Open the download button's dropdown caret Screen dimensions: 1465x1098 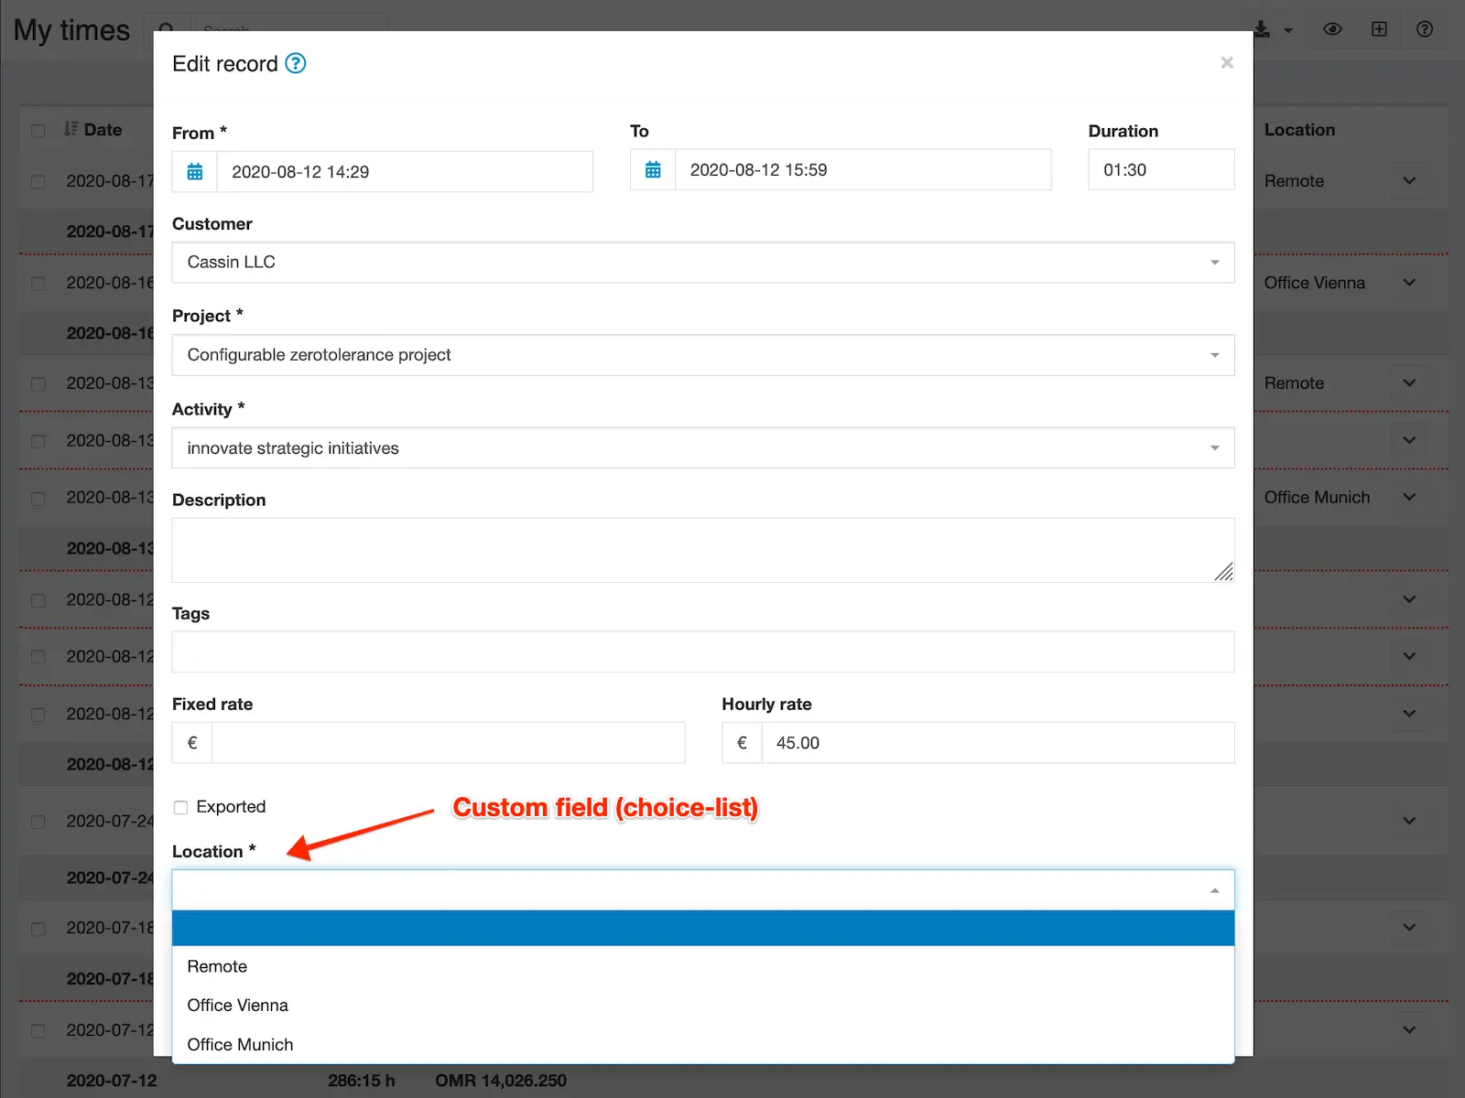(1288, 30)
